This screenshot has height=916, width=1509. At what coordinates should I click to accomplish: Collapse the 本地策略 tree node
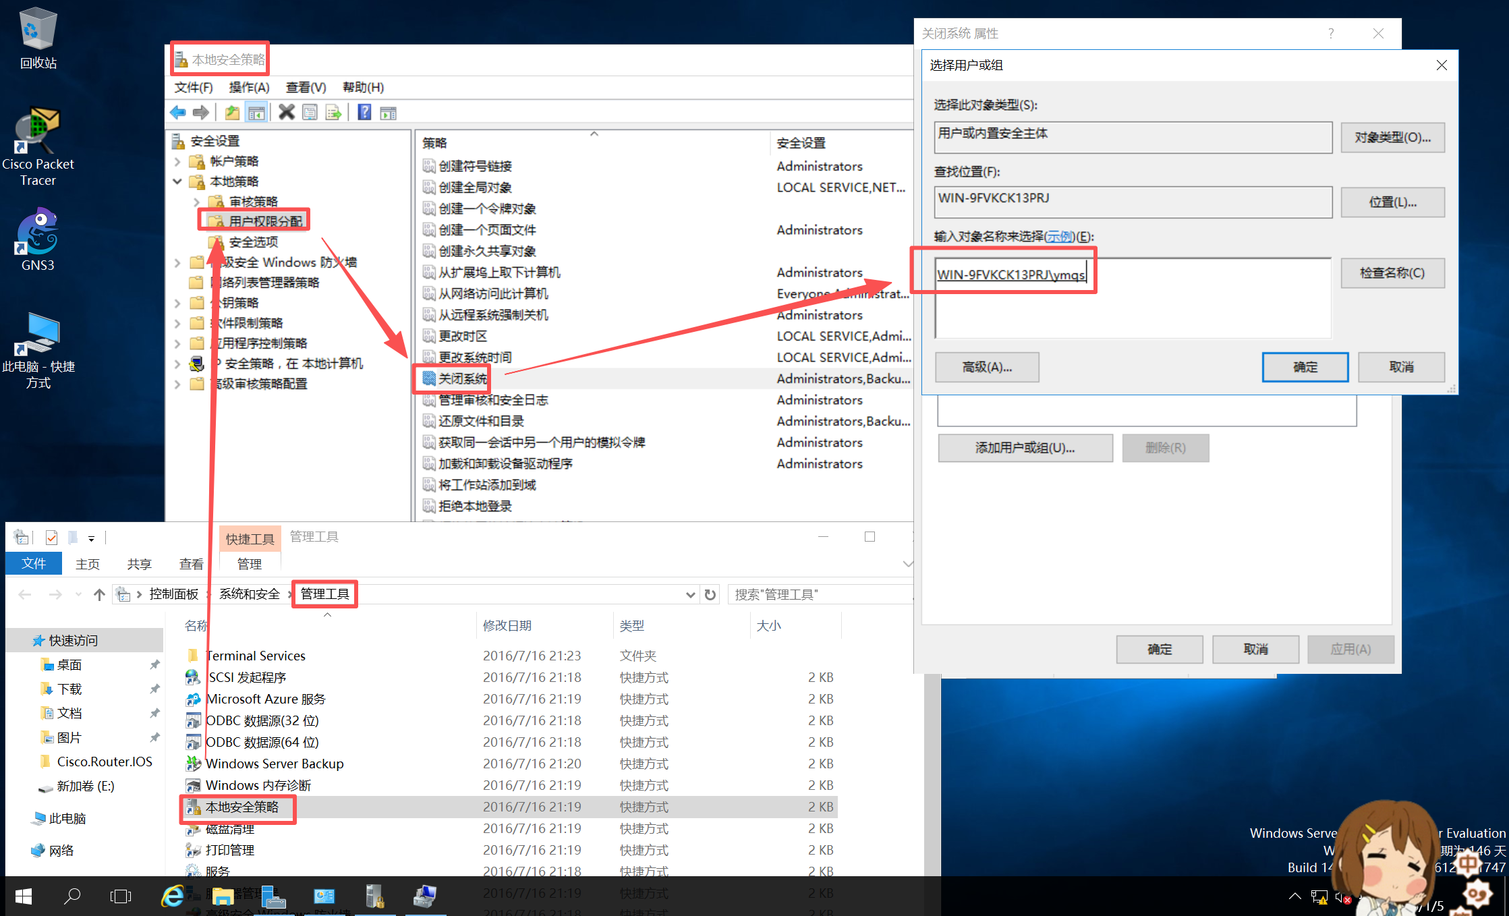[177, 181]
